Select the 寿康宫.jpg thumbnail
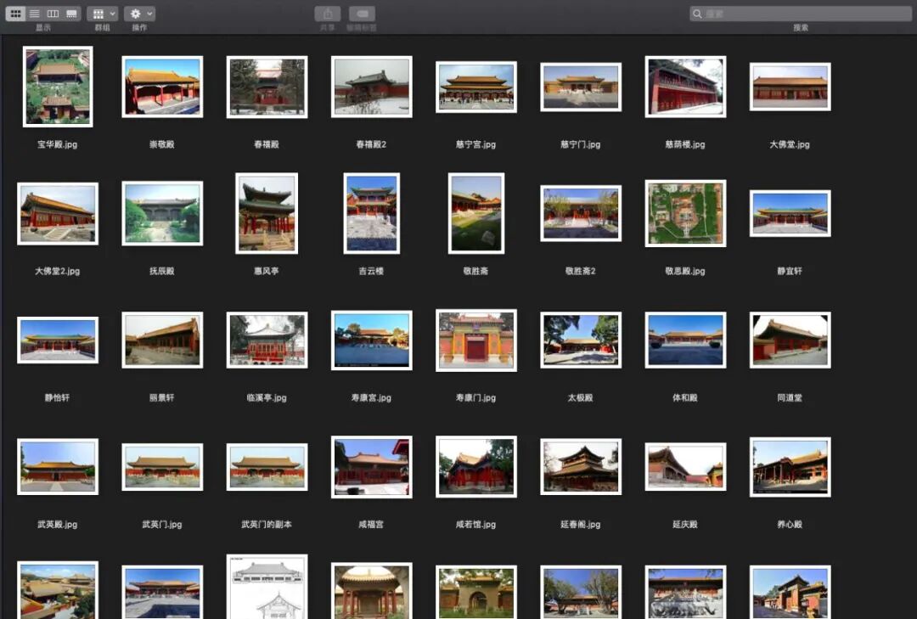 point(371,340)
